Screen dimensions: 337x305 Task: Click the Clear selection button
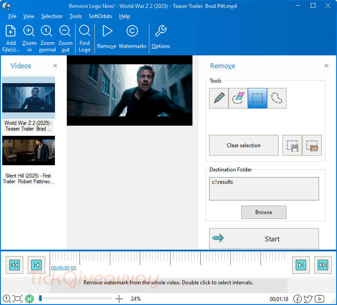point(244,145)
